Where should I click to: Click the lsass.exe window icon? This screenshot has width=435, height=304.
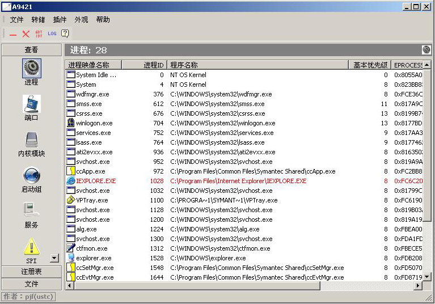point(71,142)
